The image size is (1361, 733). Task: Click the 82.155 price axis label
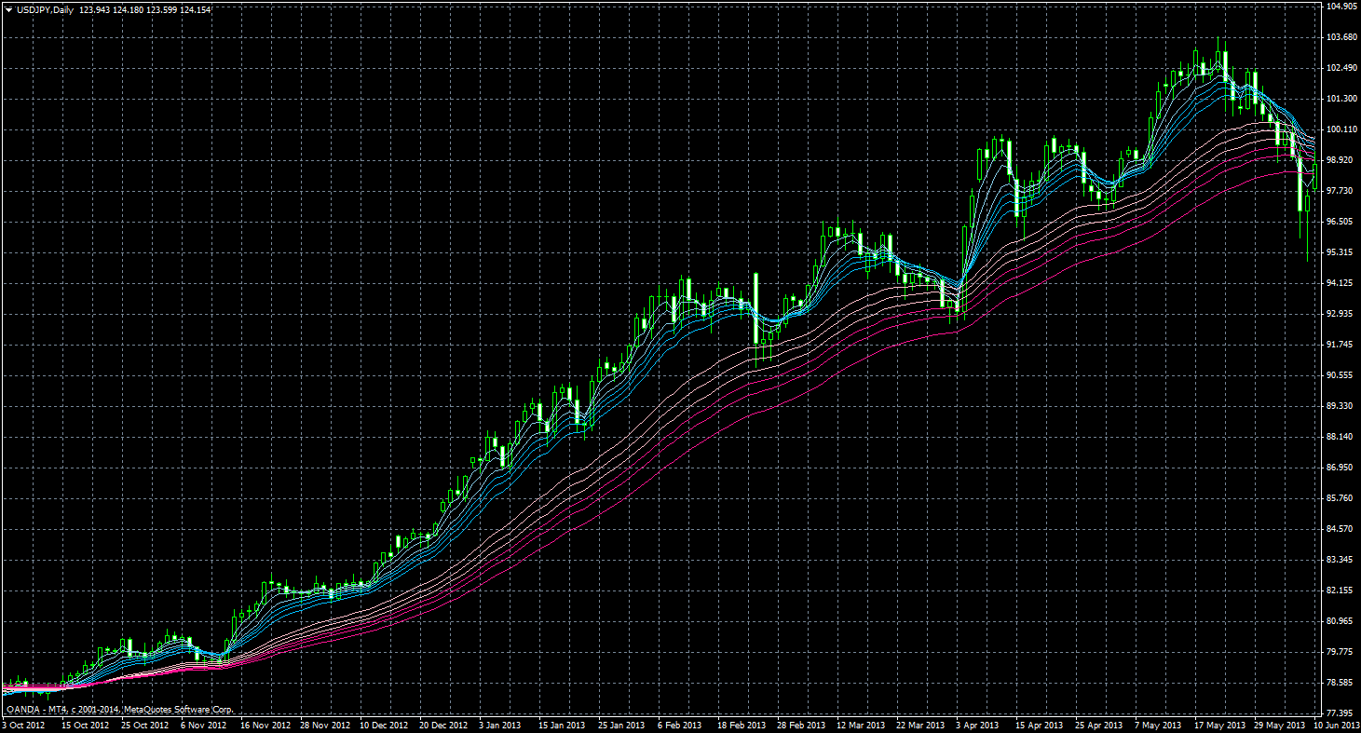pyautogui.click(x=1339, y=590)
